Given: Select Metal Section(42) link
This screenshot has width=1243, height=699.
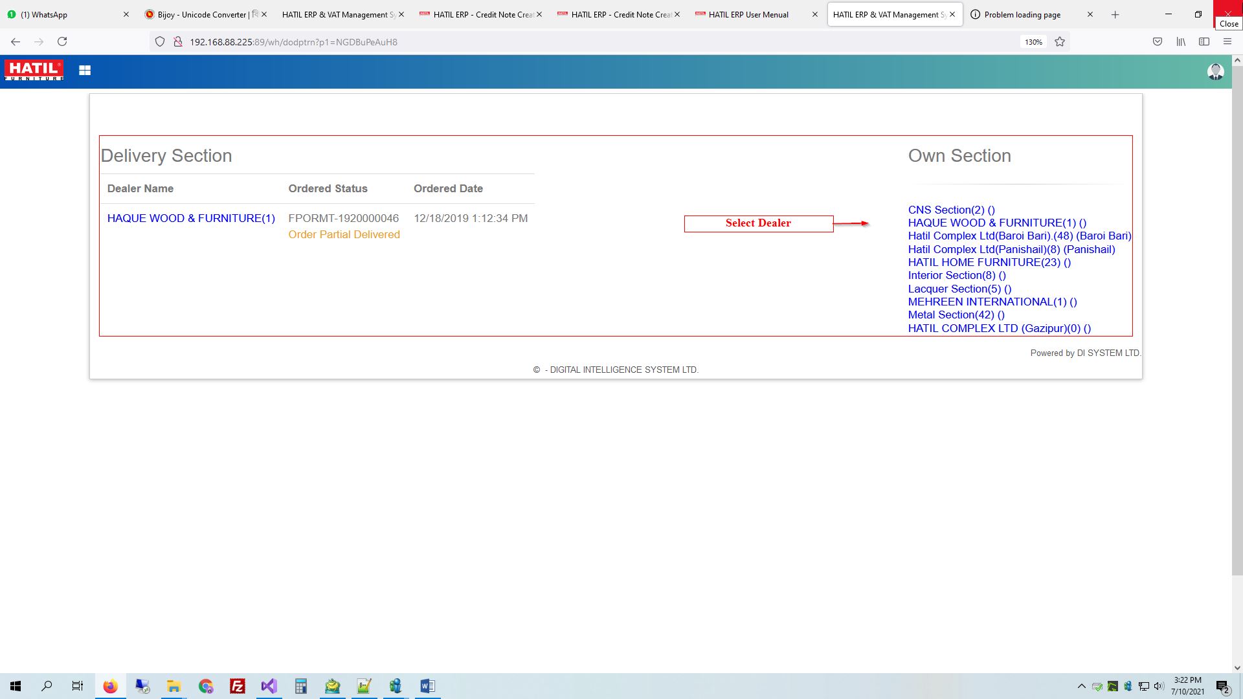Looking at the screenshot, I should [x=956, y=315].
